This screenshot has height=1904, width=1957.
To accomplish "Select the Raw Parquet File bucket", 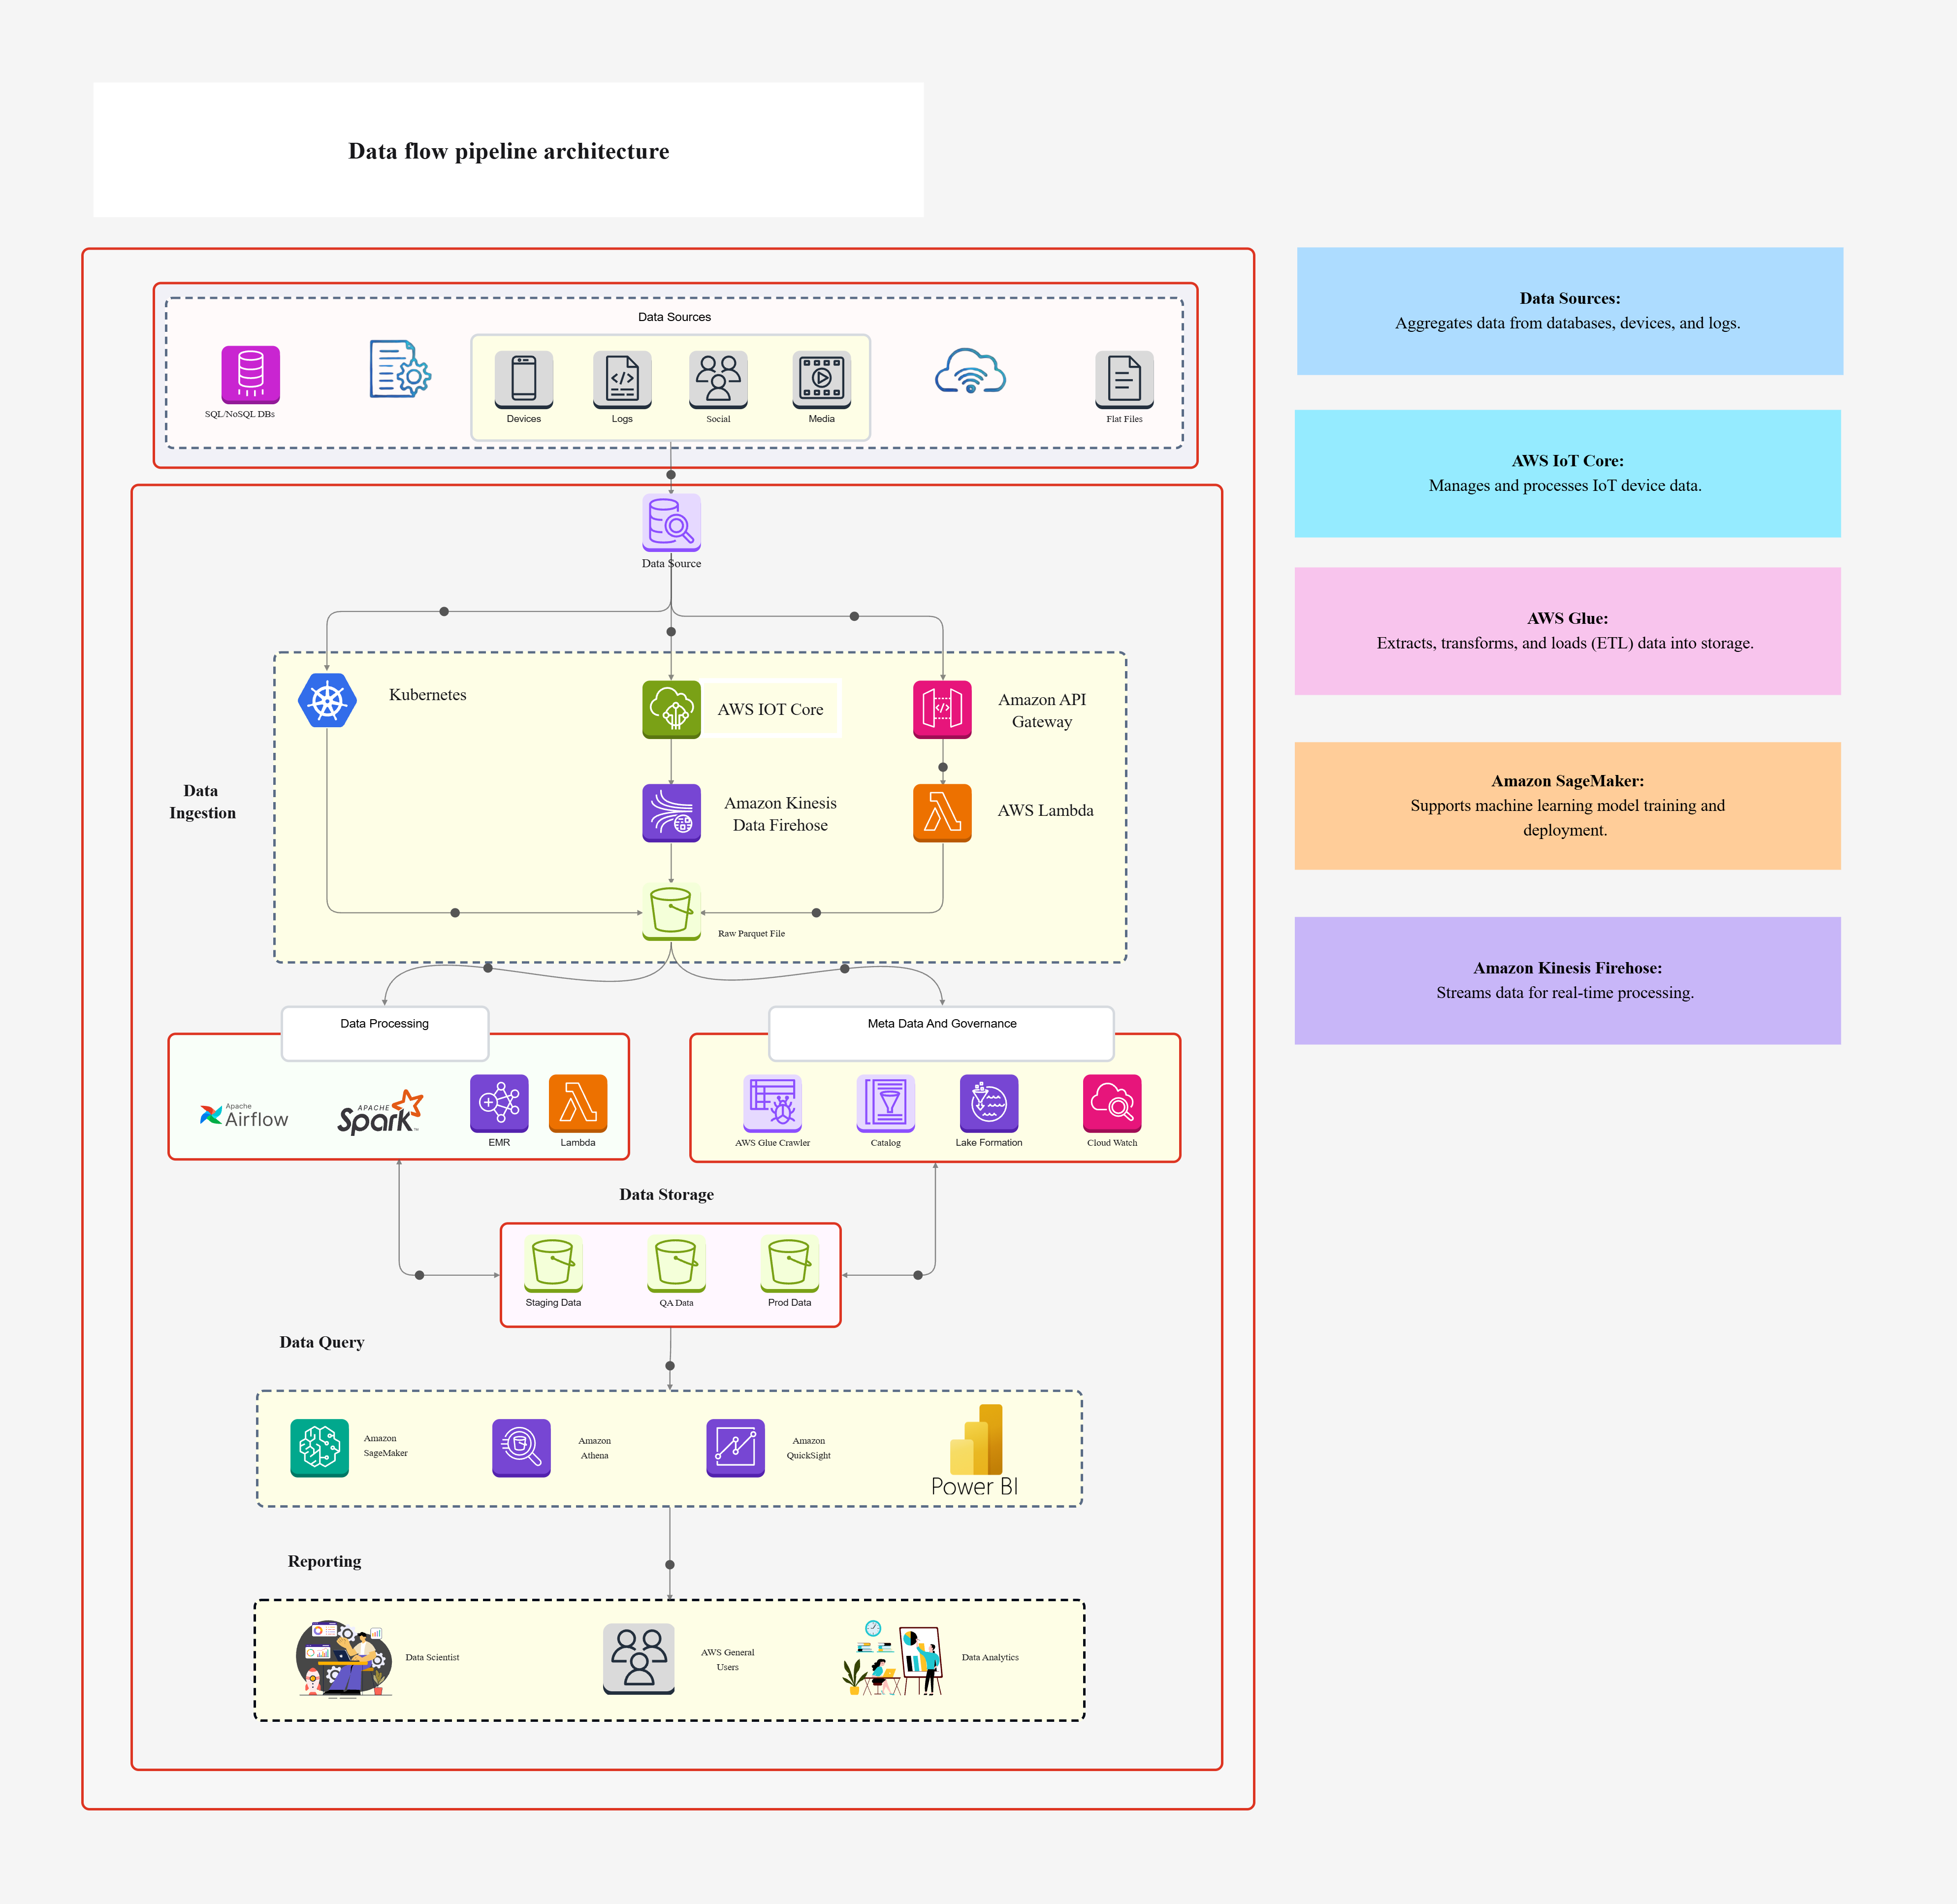I will [x=671, y=912].
